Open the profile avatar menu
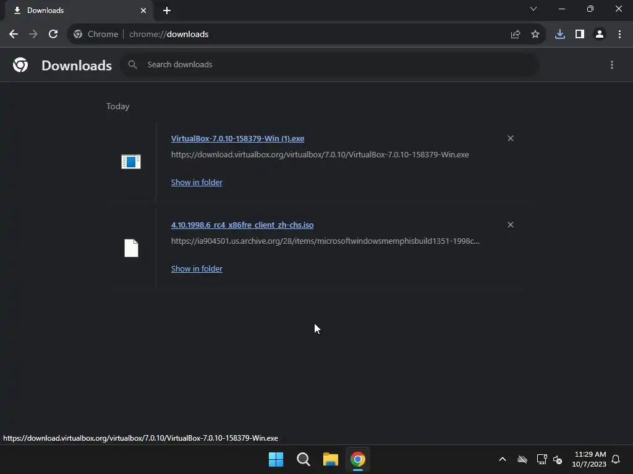This screenshot has width=633, height=474. (600, 35)
